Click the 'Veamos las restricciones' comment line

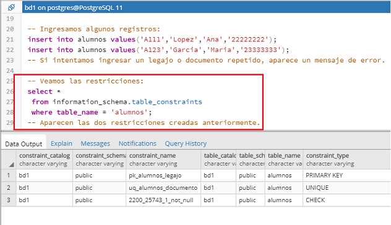(x=85, y=81)
